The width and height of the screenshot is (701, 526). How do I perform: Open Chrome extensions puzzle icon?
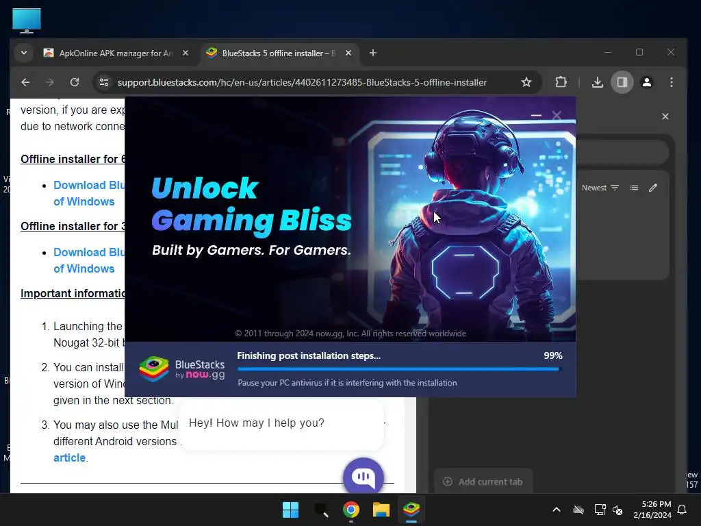[x=561, y=82]
